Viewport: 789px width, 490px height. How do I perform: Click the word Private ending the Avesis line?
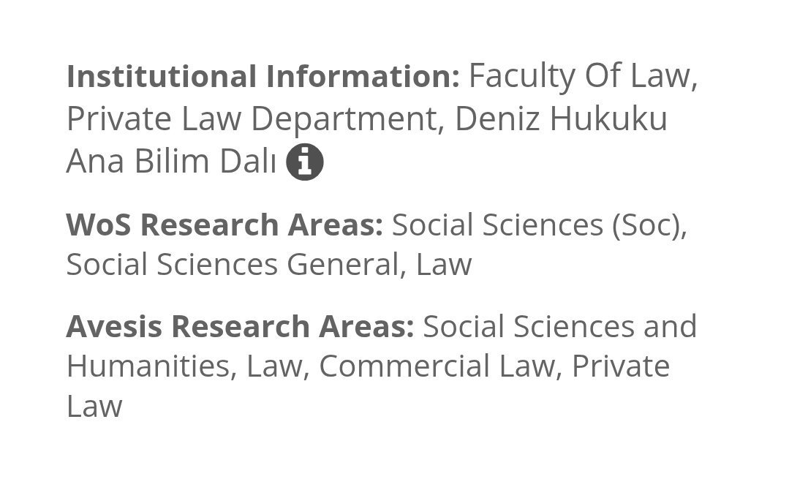click(x=620, y=366)
